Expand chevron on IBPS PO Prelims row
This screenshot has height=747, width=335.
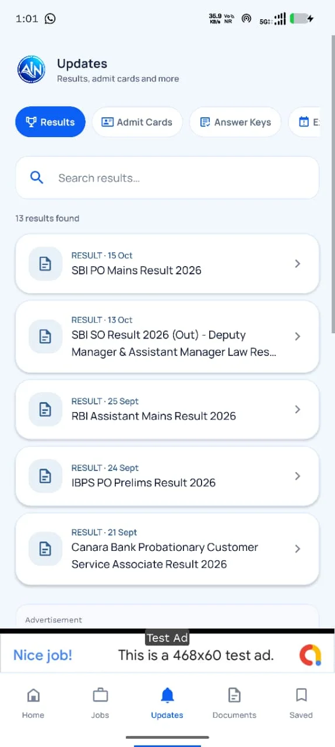[298, 476]
